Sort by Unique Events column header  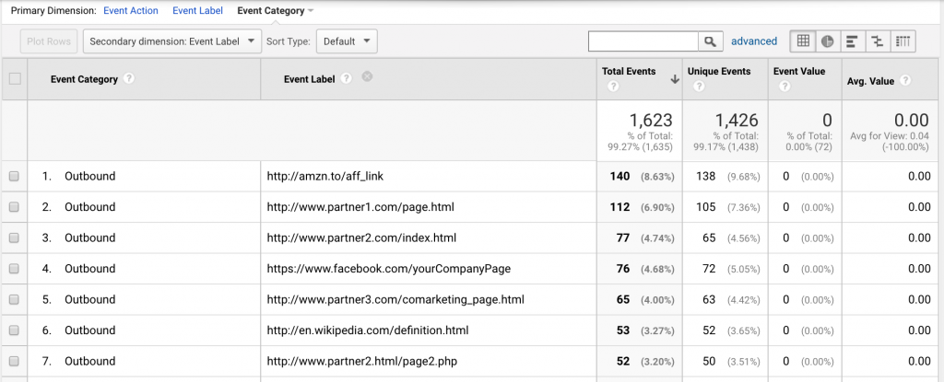(x=719, y=71)
